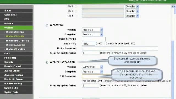The width and height of the screenshot is (176, 99).
Task: Open Quick Setup in the sidebar
Action: pyautogui.click(x=16, y=15)
